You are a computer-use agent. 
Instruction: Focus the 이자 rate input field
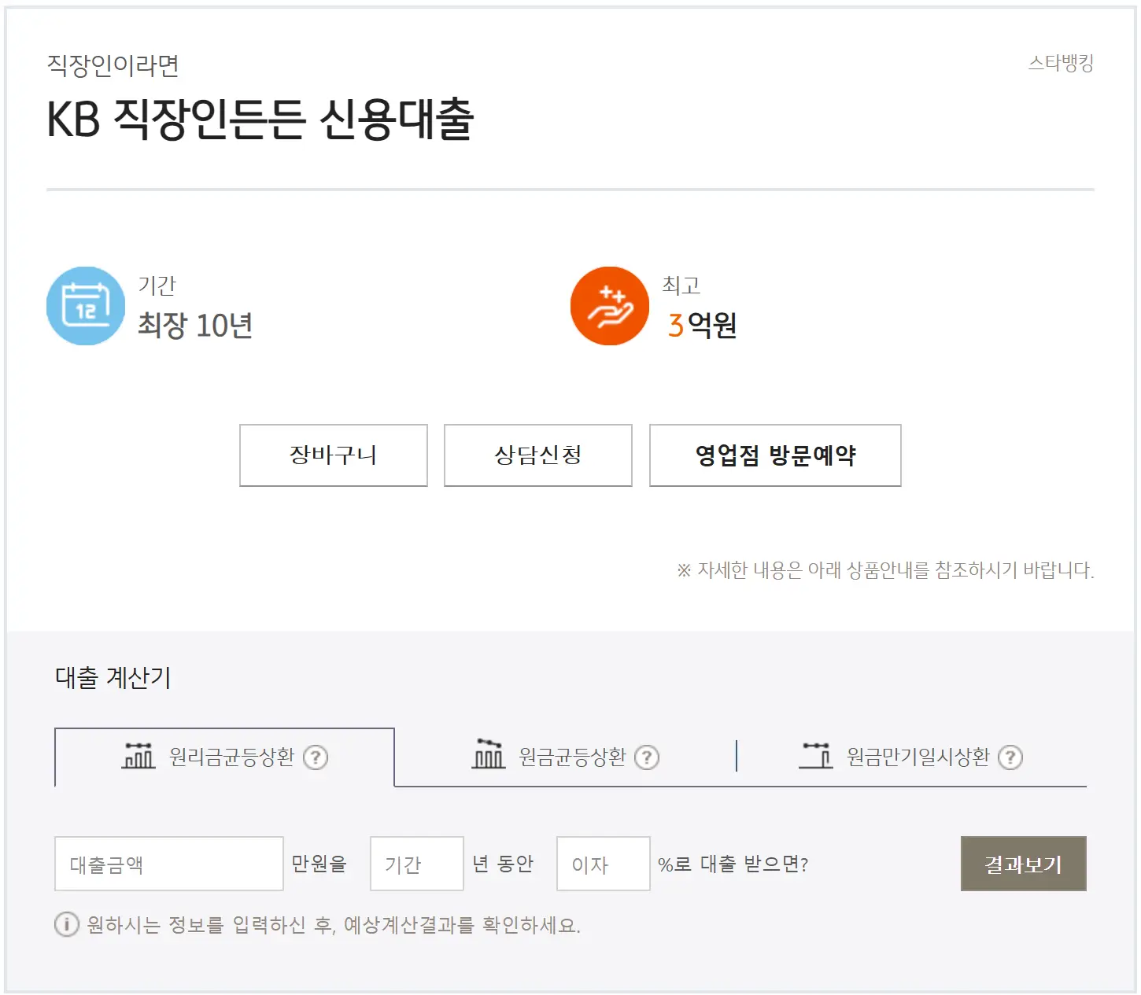click(x=604, y=864)
